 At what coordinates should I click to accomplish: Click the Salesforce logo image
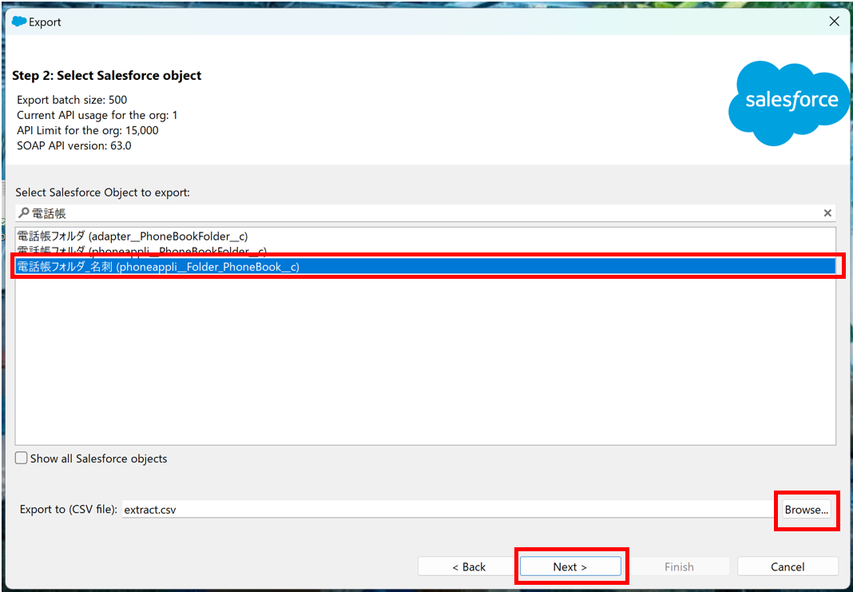coord(789,103)
